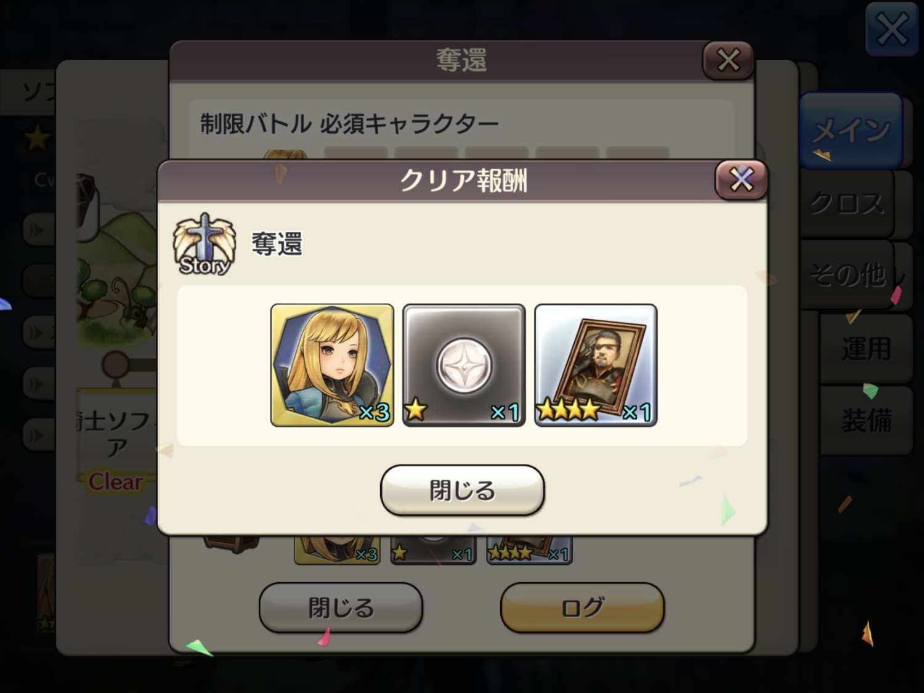
Task: Close the クリア報酬 popup with X
Action: tap(741, 180)
